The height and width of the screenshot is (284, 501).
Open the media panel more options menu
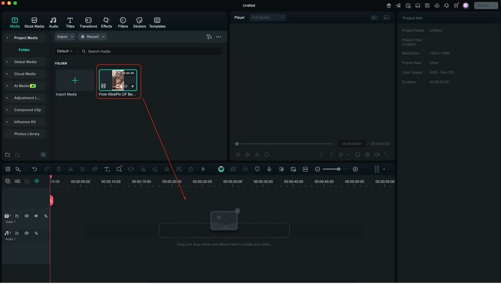[x=218, y=37]
